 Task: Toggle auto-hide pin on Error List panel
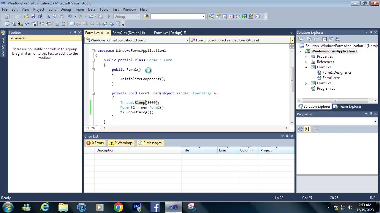[x=287, y=136]
